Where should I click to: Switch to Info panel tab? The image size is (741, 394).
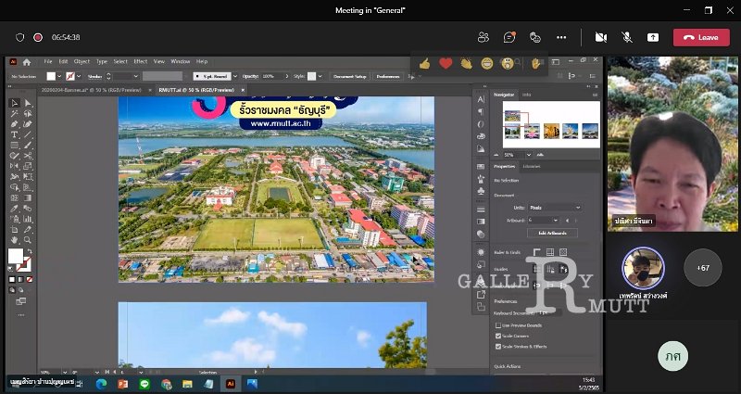(526, 95)
